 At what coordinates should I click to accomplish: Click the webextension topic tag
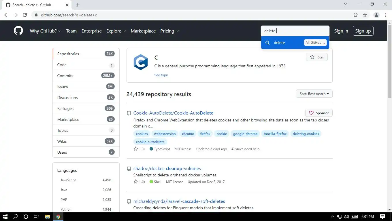tap(165, 134)
